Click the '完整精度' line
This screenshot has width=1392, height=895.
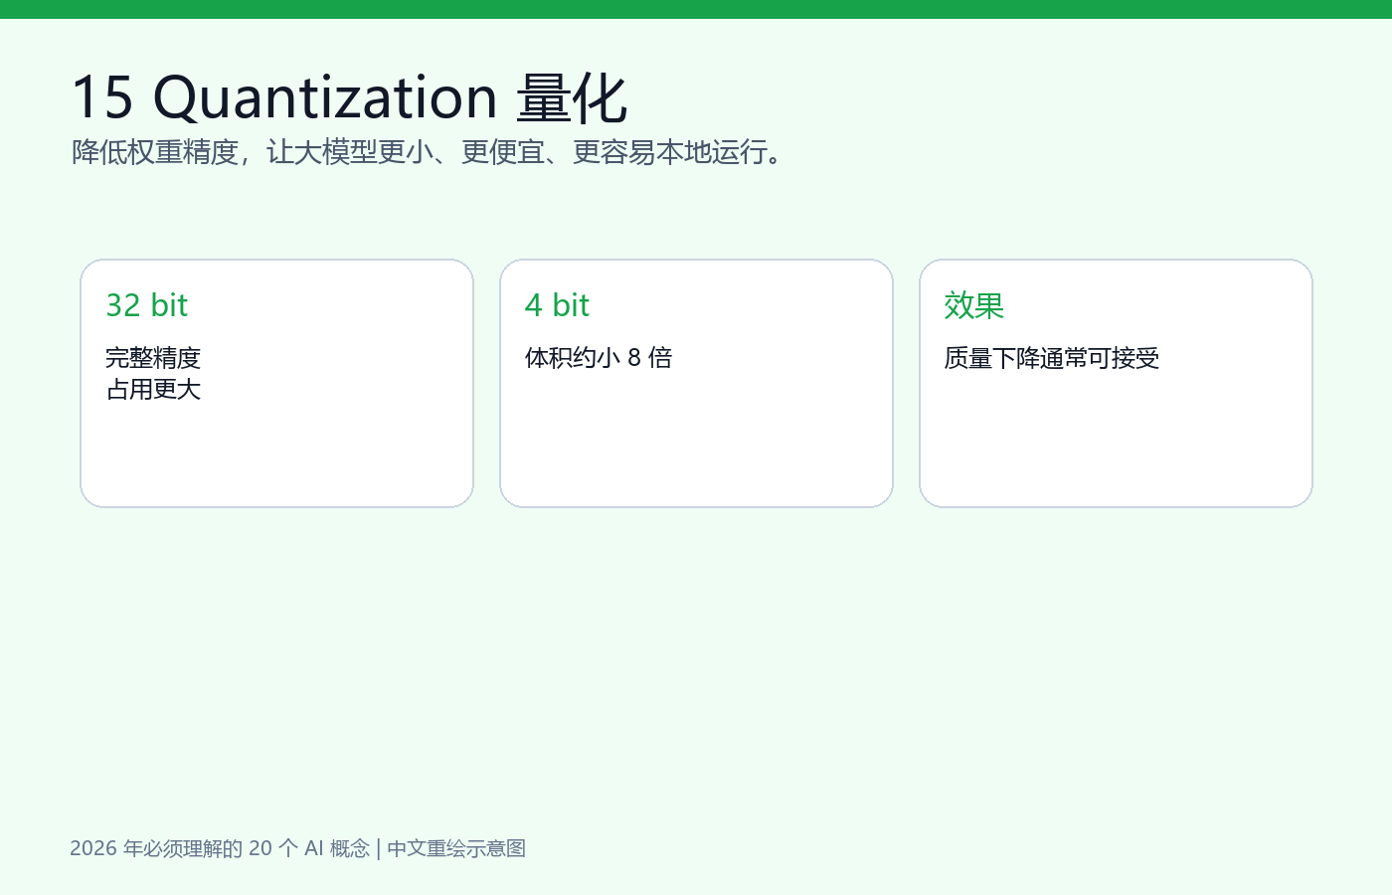pyautogui.click(x=153, y=358)
